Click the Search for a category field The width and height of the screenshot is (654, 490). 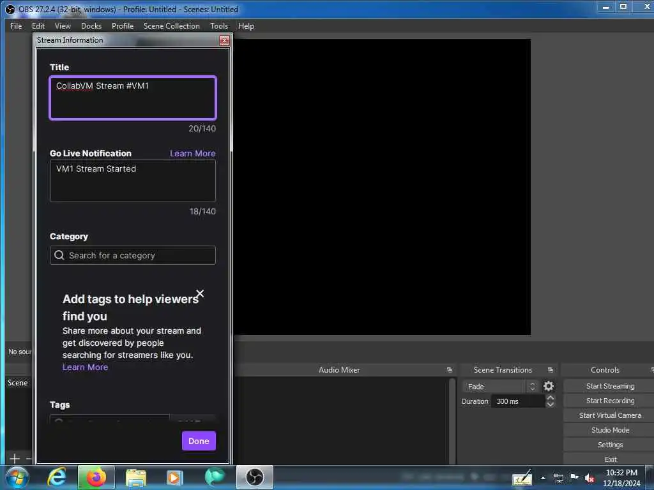[133, 255]
